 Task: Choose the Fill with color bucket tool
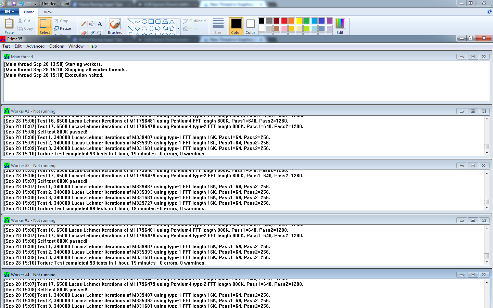[92, 24]
